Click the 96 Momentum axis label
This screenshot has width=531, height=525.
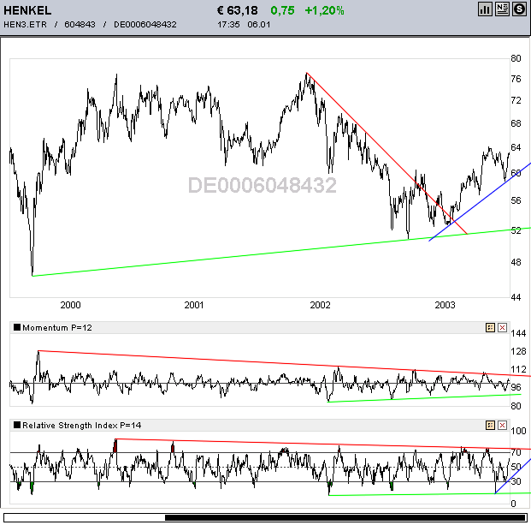click(x=516, y=387)
